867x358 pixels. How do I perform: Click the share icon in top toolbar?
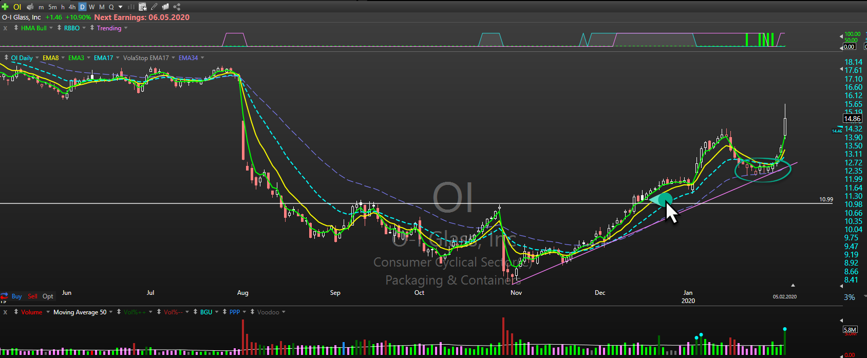pyautogui.click(x=177, y=7)
